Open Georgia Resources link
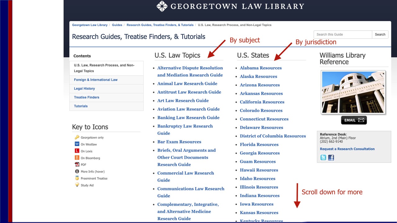Viewport: 397px width, 223px height. coord(260,153)
